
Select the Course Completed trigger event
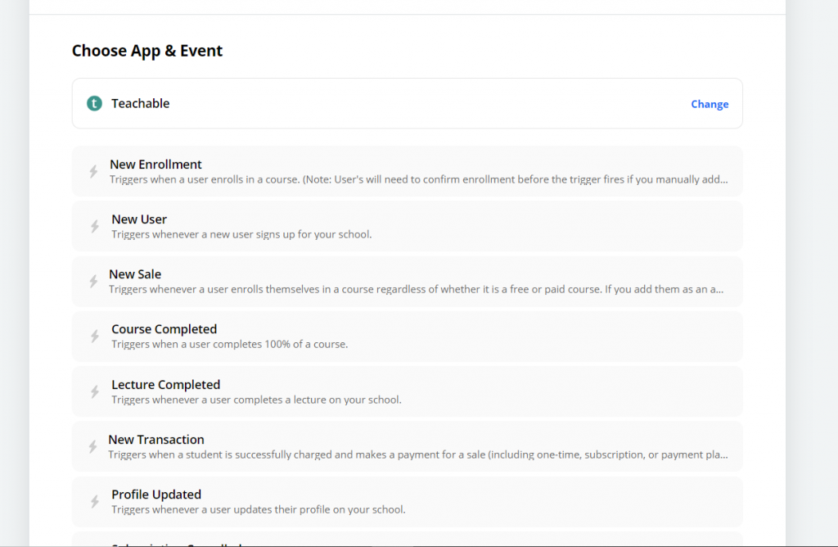pyautogui.click(x=408, y=337)
